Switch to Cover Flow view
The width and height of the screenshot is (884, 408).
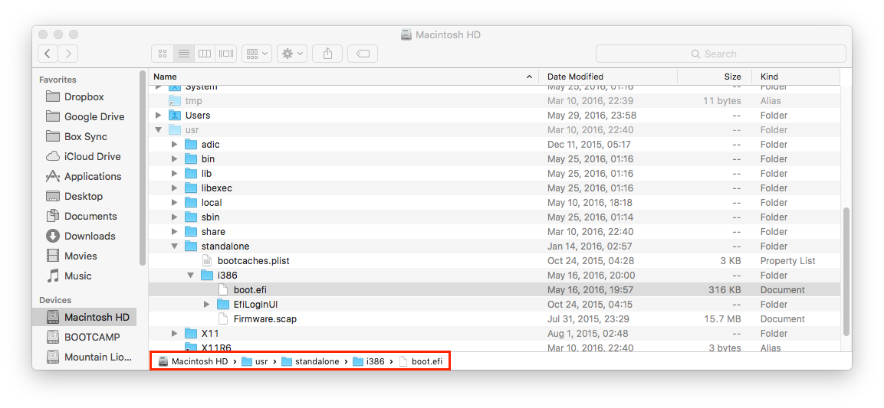(226, 54)
